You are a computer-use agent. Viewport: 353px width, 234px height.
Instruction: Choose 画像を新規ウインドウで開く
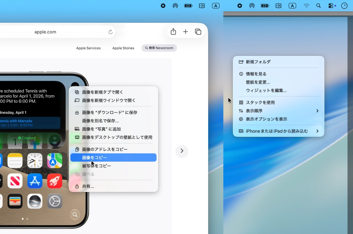pos(113,100)
